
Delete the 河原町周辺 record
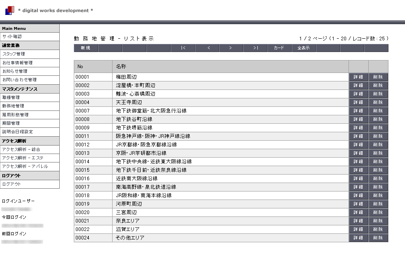point(378,204)
